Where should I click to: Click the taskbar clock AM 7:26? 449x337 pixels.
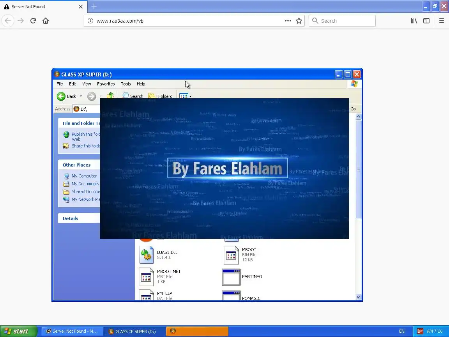click(435, 331)
